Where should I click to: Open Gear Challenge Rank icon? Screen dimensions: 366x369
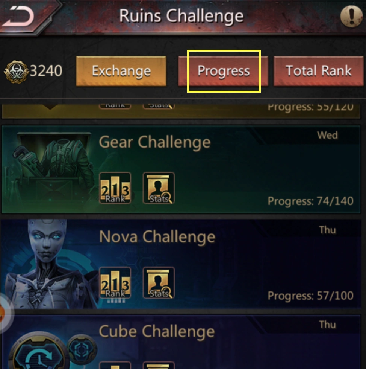(115, 188)
